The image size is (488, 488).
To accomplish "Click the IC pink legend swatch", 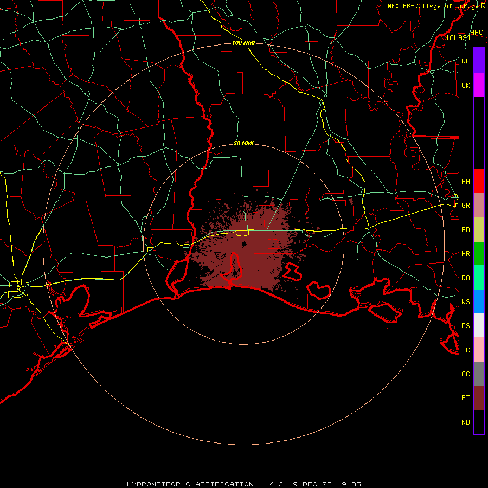I will click(479, 350).
